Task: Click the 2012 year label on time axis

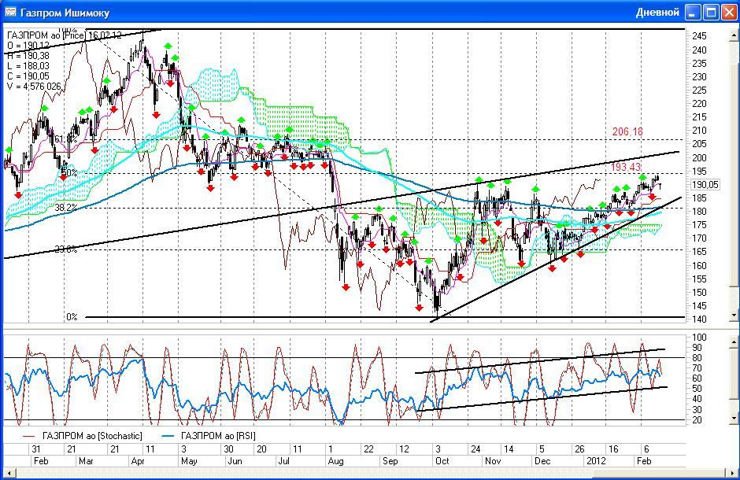Action: tap(596, 460)
